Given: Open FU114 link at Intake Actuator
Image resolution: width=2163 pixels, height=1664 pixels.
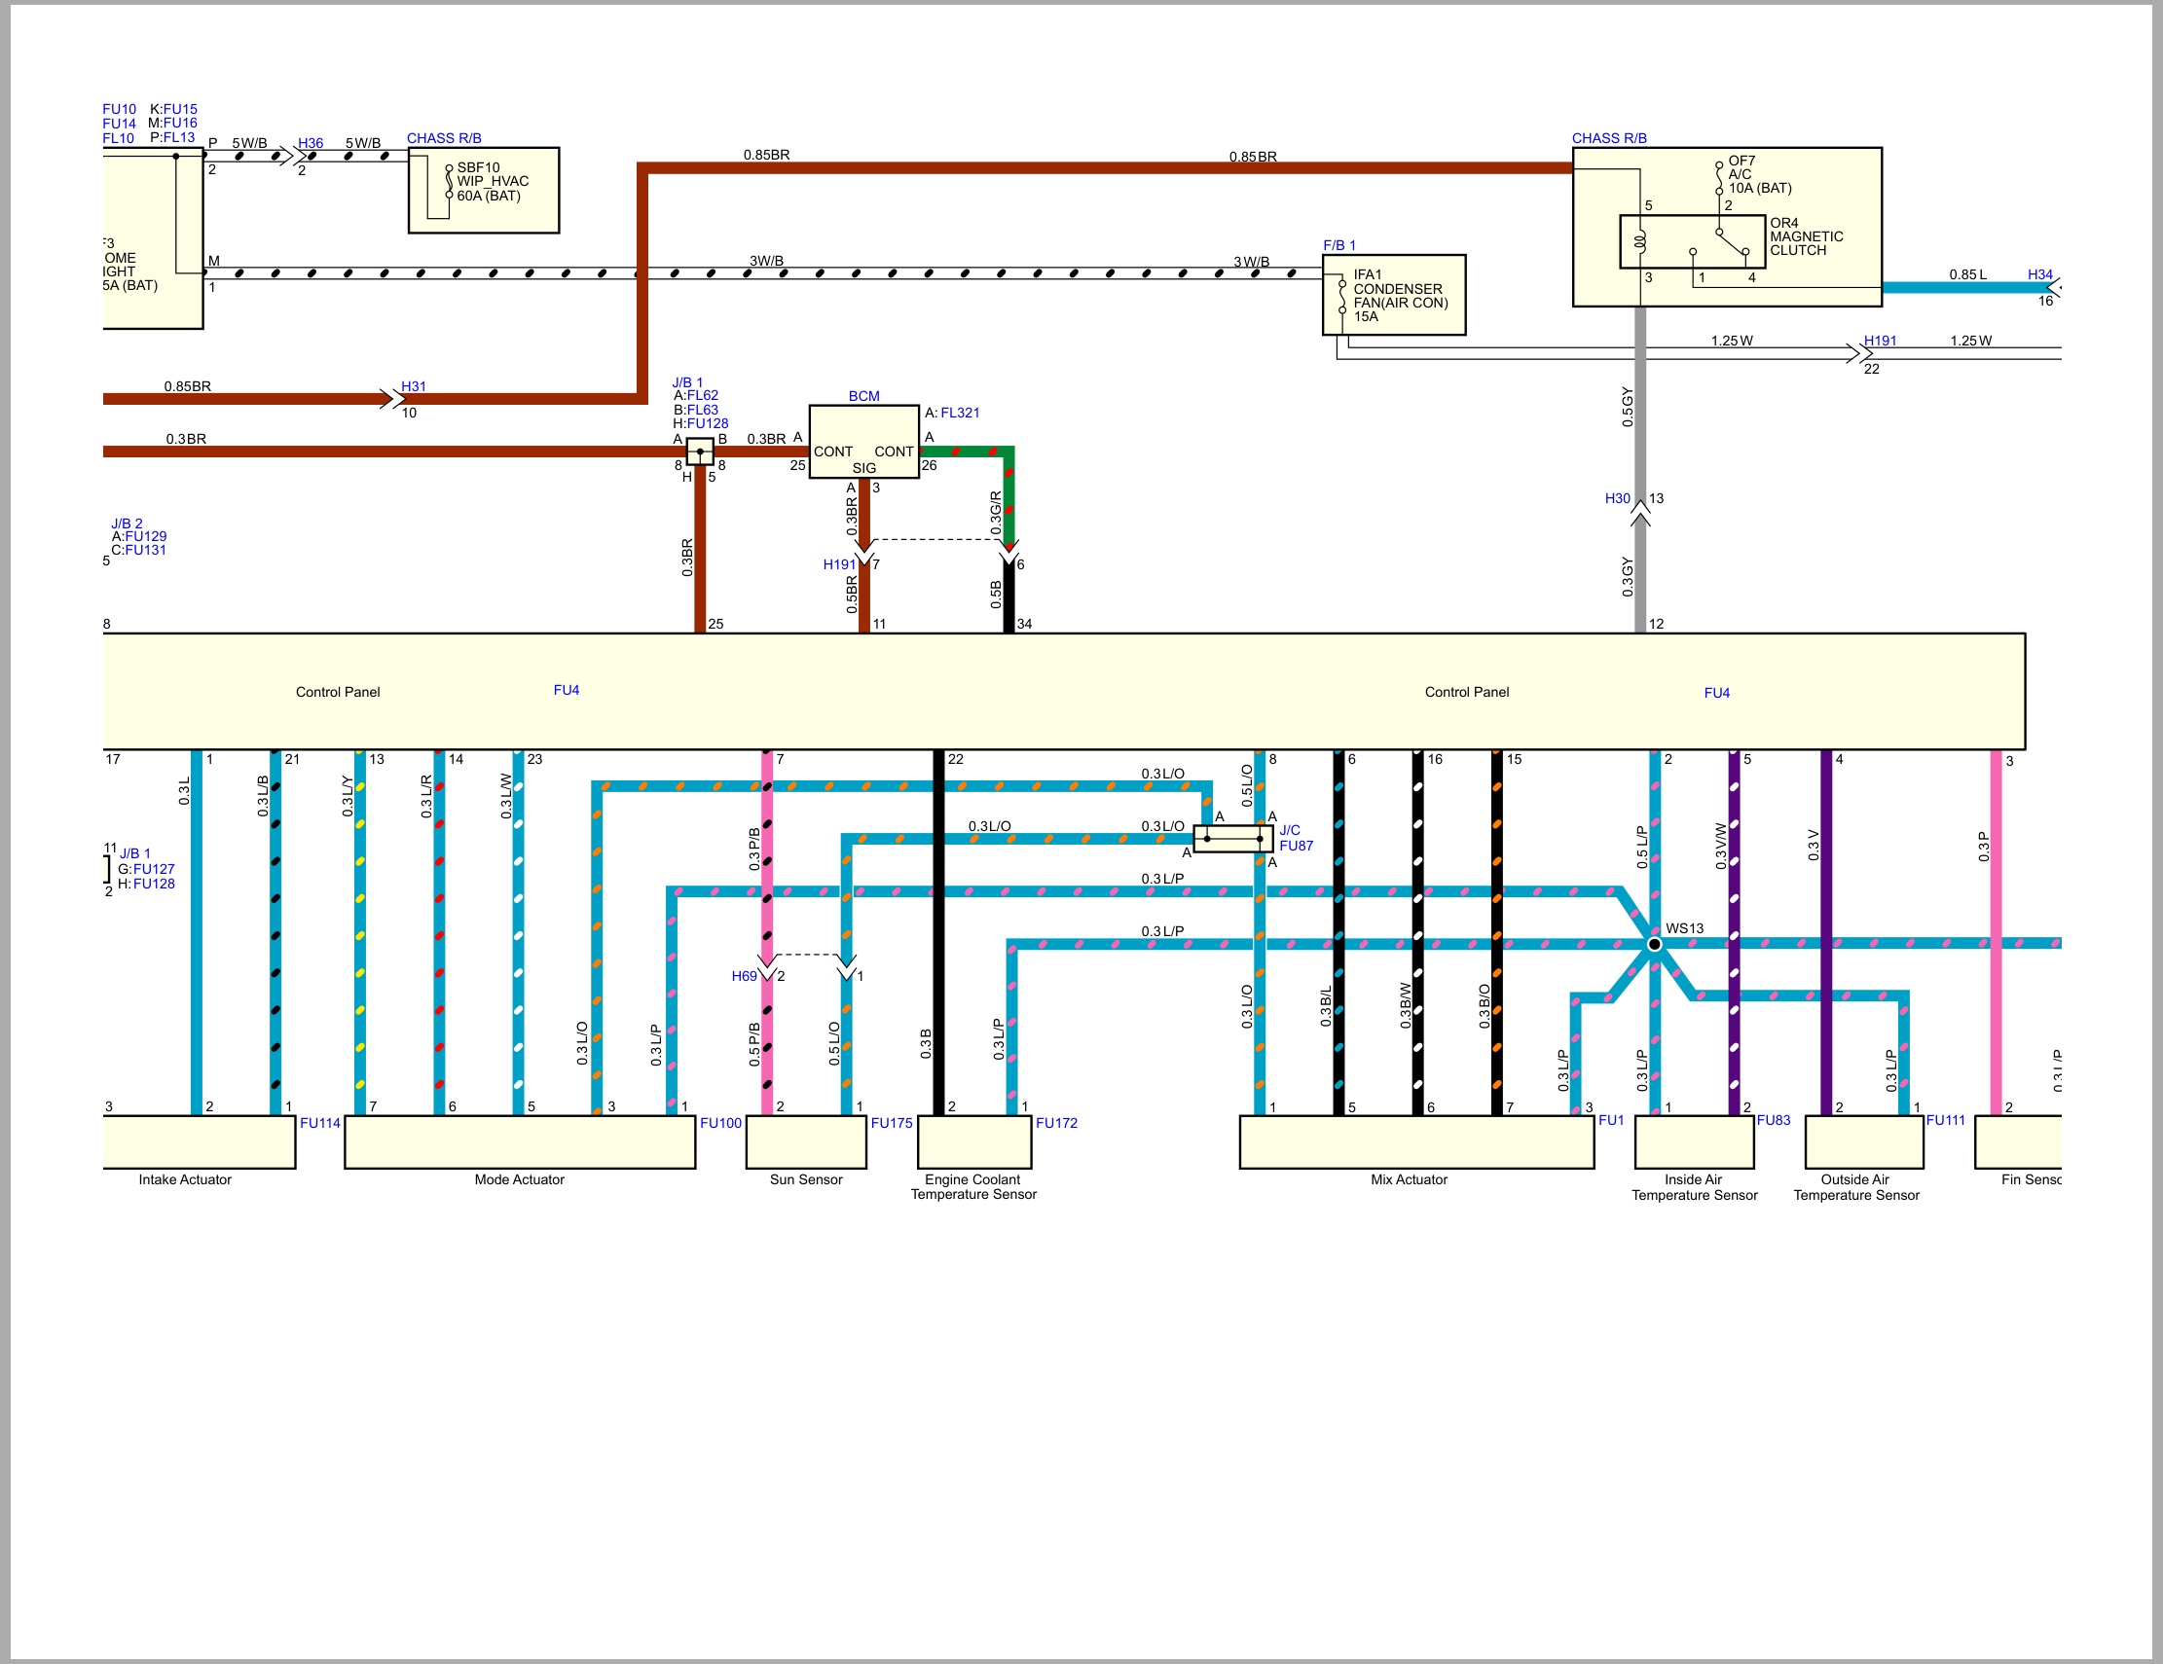Looking at the screenshot, I should pos(320,1123).
